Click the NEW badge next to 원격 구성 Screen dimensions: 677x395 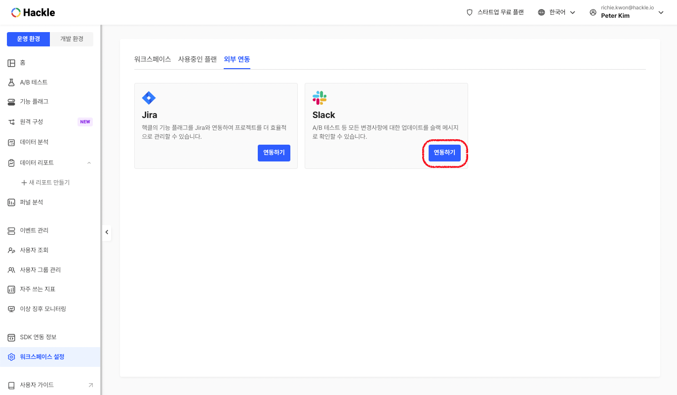85,122
